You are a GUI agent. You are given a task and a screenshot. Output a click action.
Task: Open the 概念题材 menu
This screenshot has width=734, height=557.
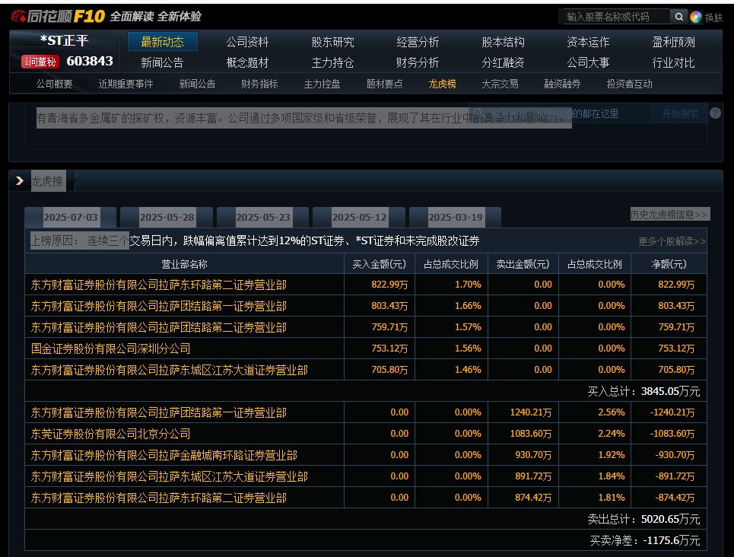(x=248, y=62)
